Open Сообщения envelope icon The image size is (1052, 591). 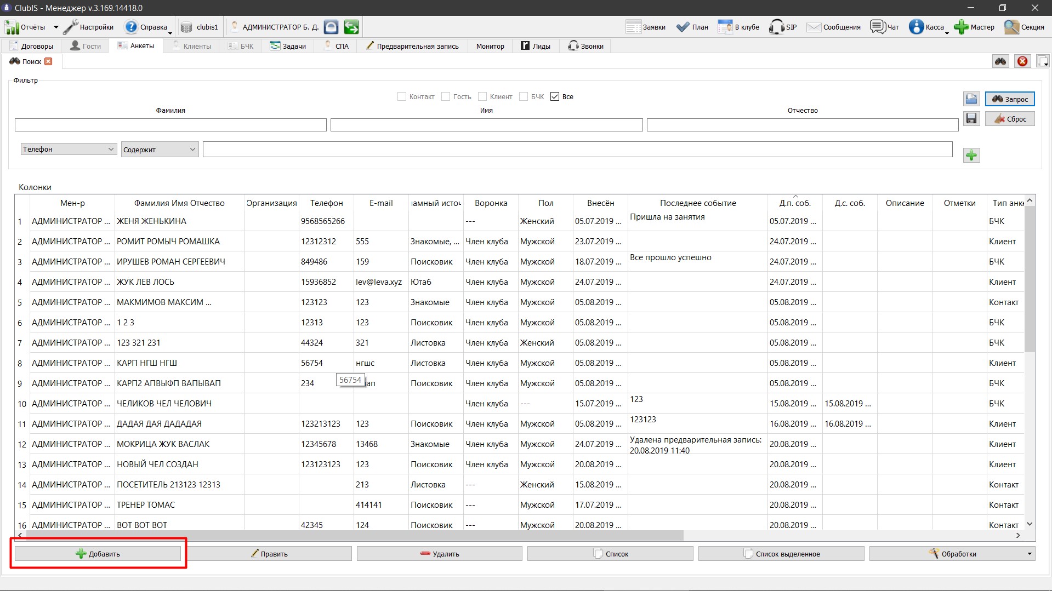814,27
